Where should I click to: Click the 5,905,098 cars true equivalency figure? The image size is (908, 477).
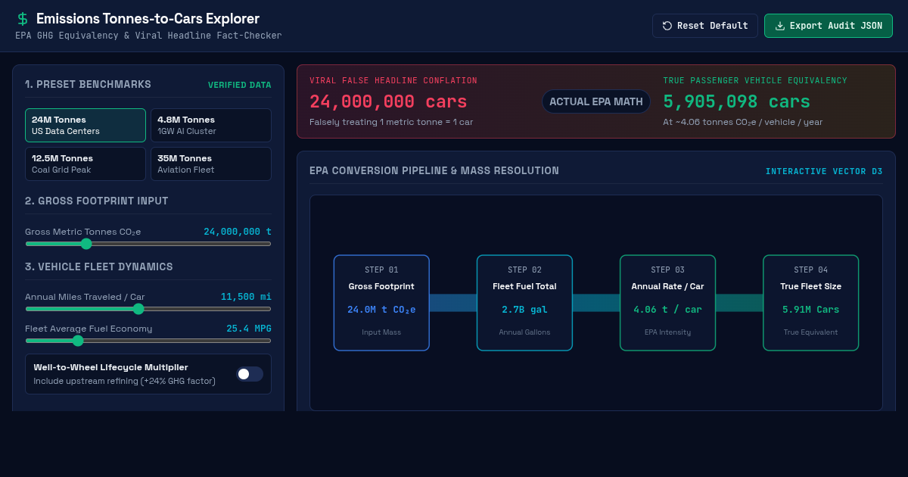pos(737,101)
